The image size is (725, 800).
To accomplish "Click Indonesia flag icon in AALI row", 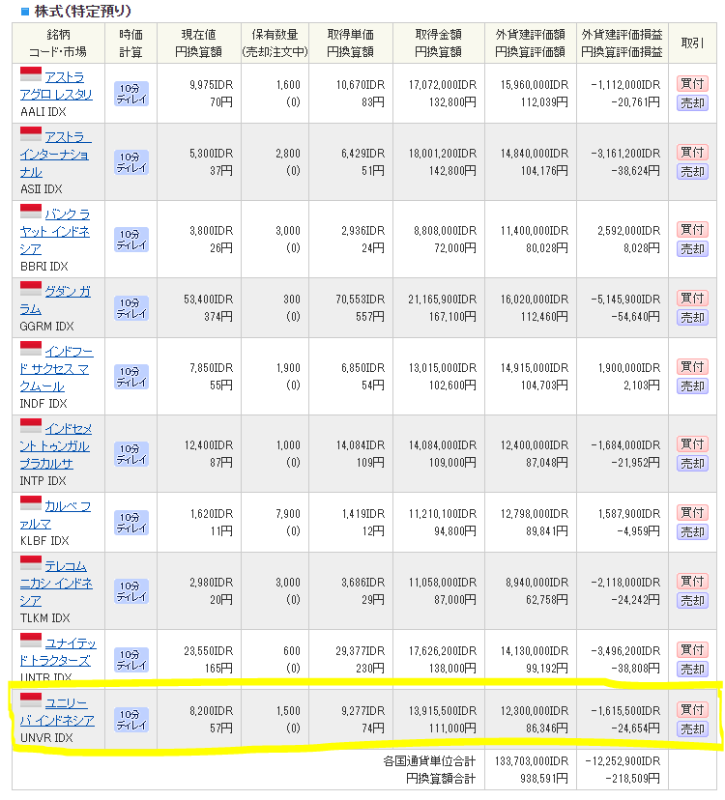I will [x=31, y=74].
